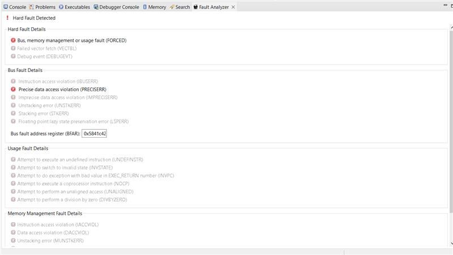Click 'Usage Fault Details' group heading

coord(28,148)
